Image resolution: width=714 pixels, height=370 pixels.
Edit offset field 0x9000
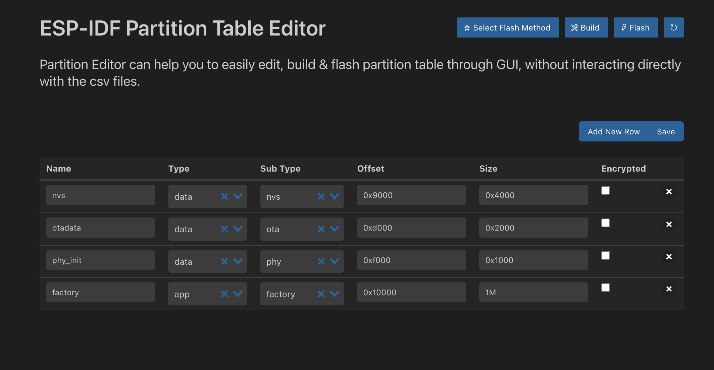(x=411, y=195)
